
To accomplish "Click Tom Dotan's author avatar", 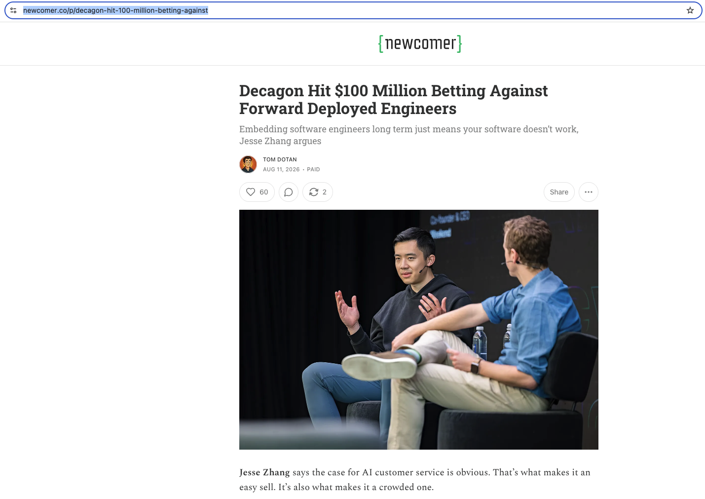I will point(248,164).
